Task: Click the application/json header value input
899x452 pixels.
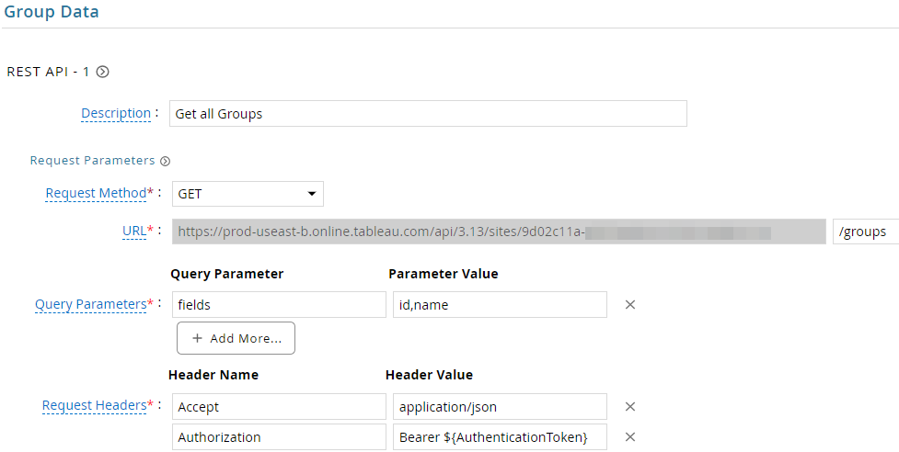Action: point(500,407)
